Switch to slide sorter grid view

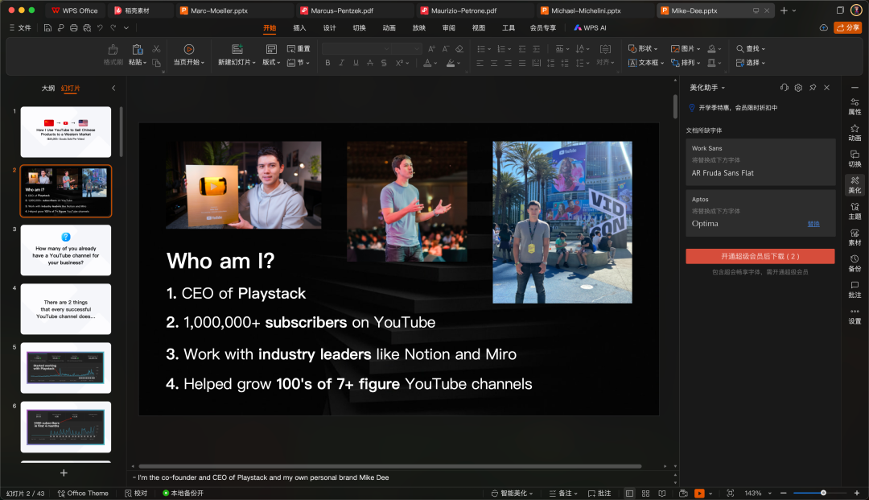tap(645, 493)
